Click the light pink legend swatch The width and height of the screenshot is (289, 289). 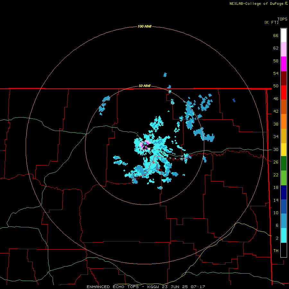pyautogui.click(x=284, y=49)
